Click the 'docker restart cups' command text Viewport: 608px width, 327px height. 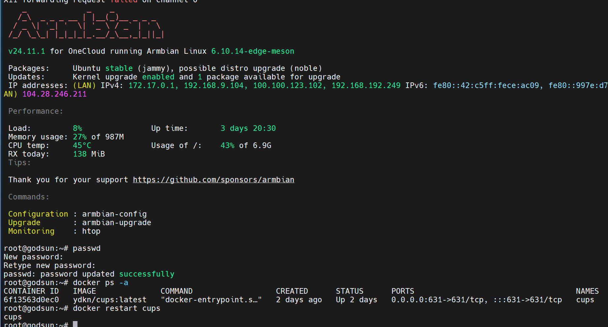pyautogui.click(x=117, y=308)
